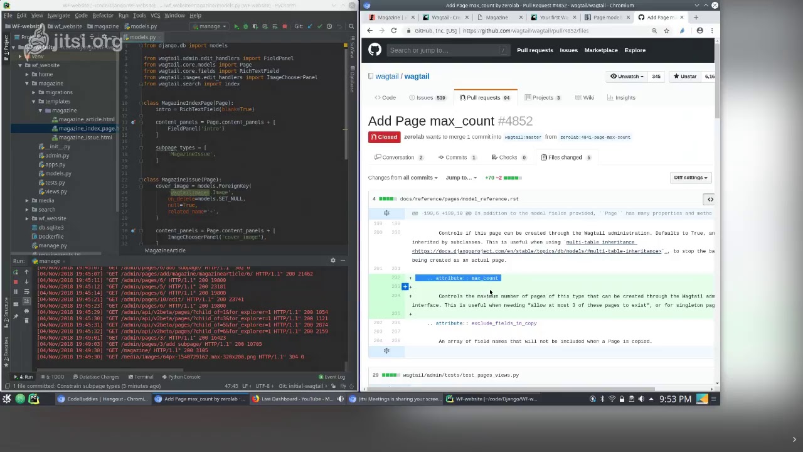Expand diff context below line 208
The height and width of the screenshot is (452, 803).
pos(386,351)
